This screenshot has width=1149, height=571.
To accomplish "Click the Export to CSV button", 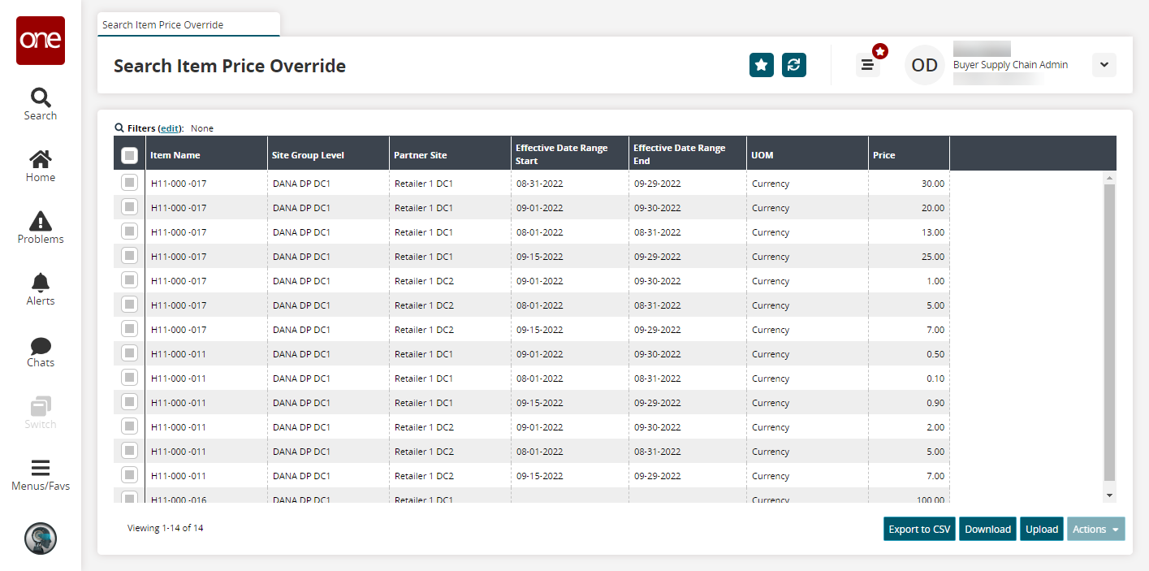I will (919, 529).
